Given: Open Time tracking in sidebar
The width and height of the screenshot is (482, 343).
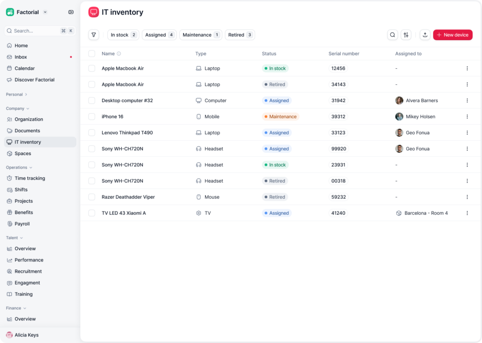Looking at the screenshot, I should point(40,178).
